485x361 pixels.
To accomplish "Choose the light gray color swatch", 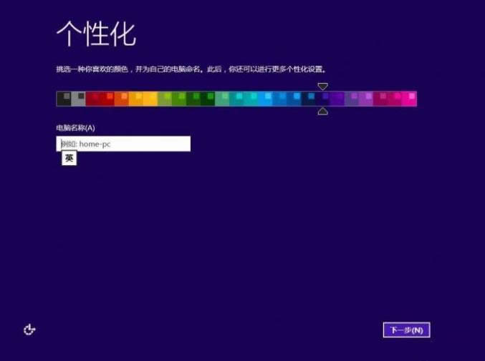I will (x=78, y=99).
